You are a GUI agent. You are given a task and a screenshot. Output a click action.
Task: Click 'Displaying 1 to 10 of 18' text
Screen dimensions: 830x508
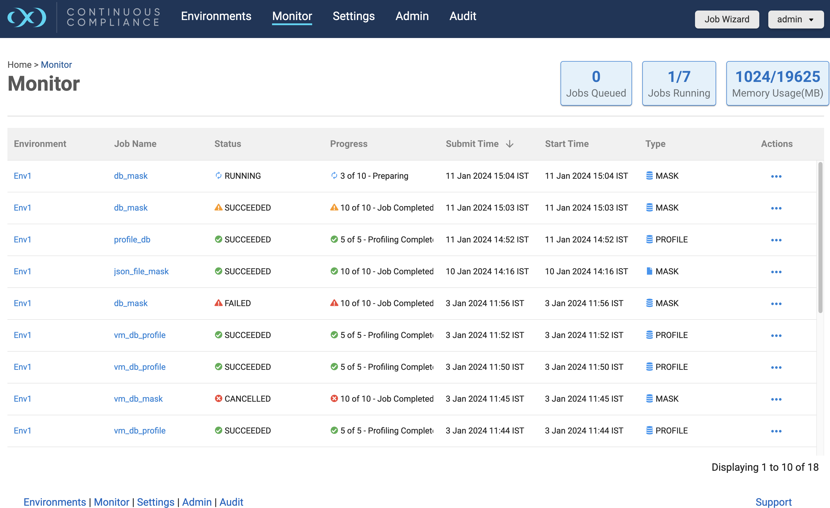(x=765, y=467)
